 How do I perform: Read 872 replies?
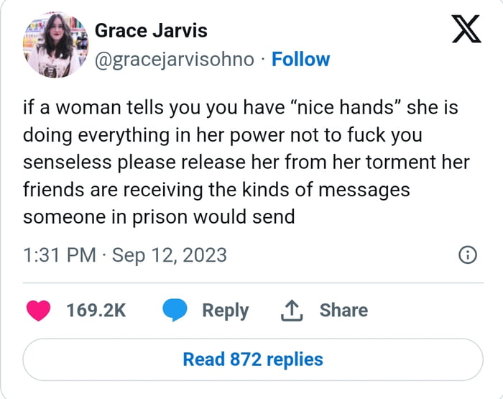(x=253, y=359)
